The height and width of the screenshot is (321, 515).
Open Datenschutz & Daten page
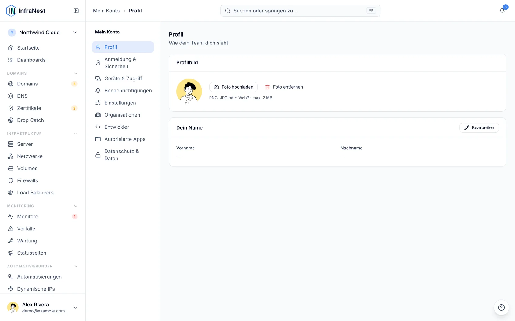tap(123, 155)
